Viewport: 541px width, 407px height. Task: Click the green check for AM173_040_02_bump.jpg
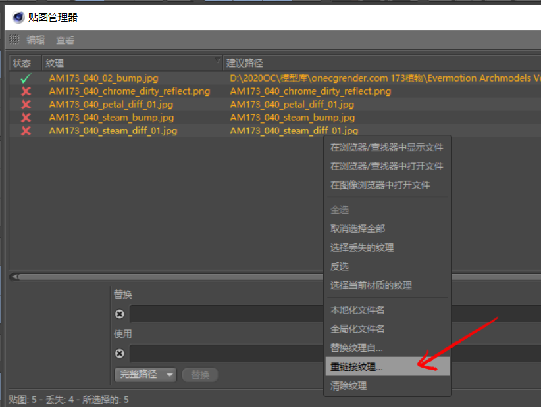26,78
